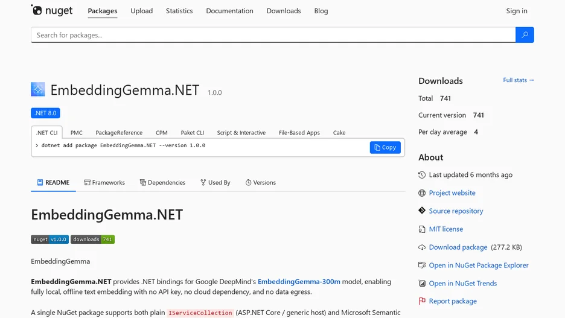
Task: Open the Packages menu item
Action: [x=103, y=11]
